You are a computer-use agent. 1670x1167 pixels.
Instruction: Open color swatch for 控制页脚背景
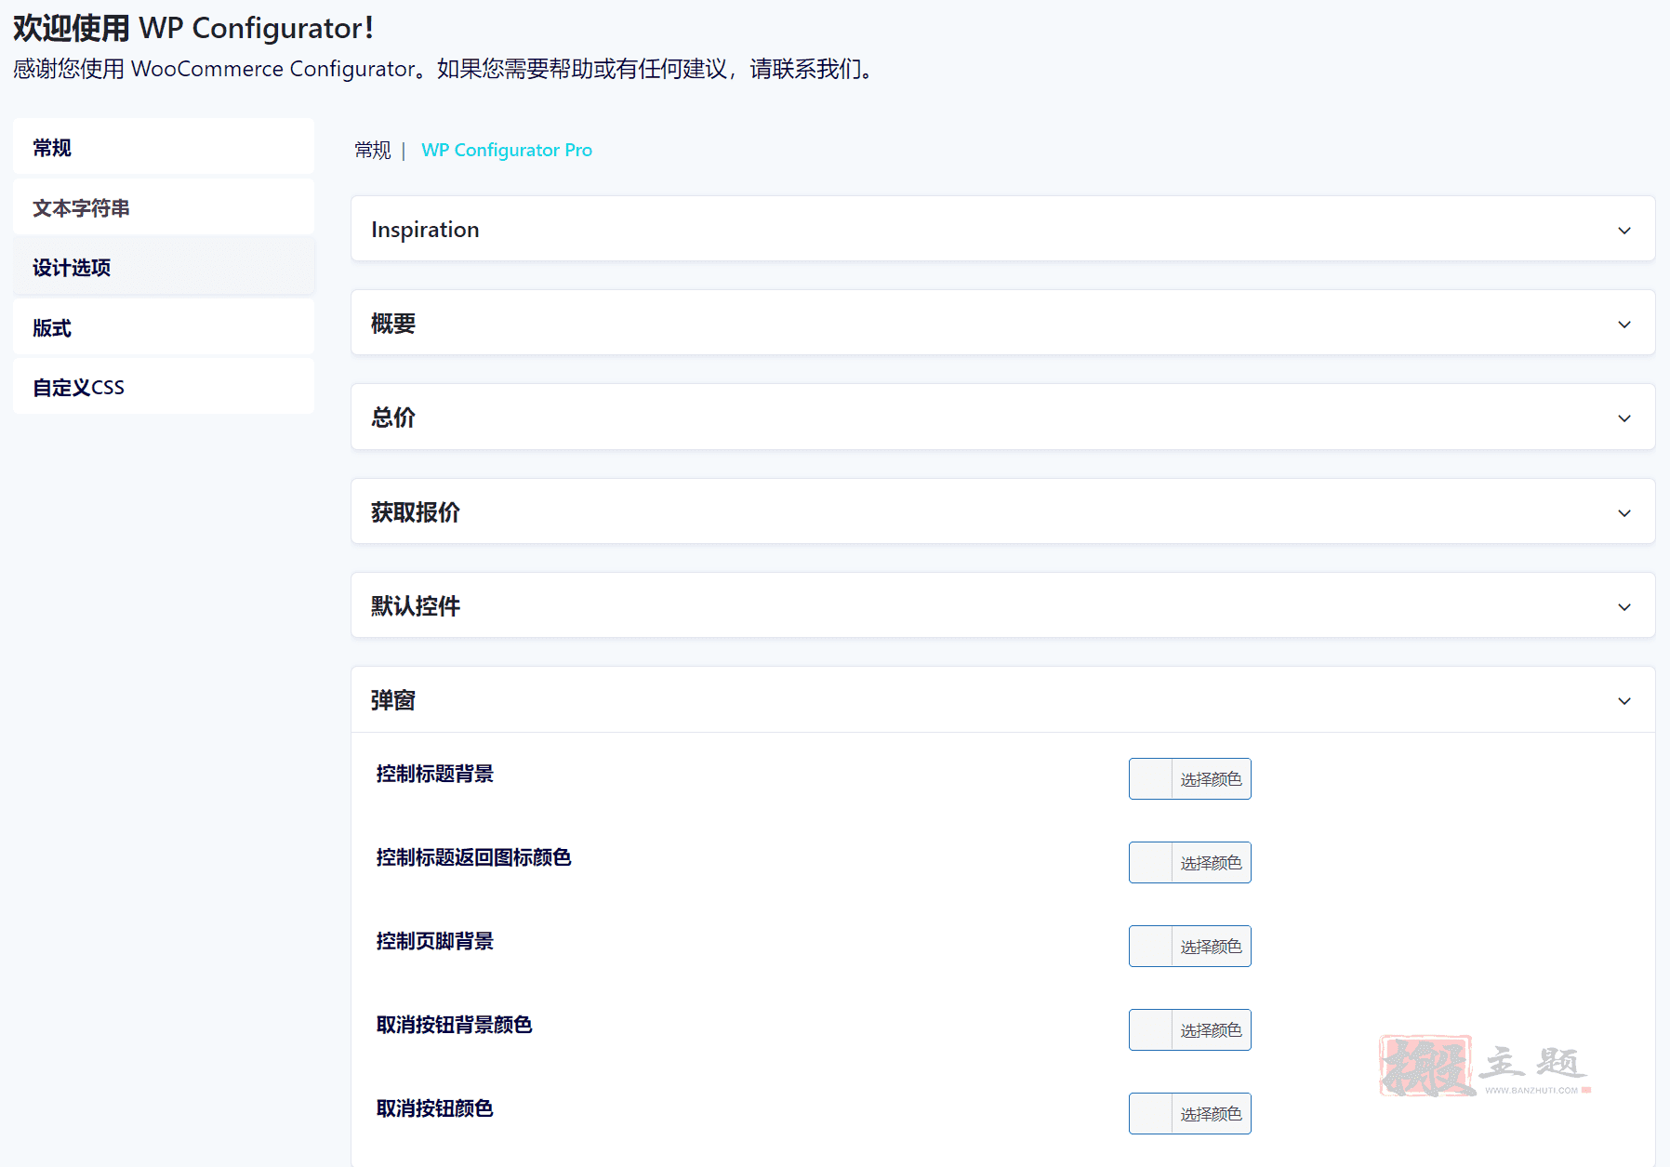pos(1150,946)
